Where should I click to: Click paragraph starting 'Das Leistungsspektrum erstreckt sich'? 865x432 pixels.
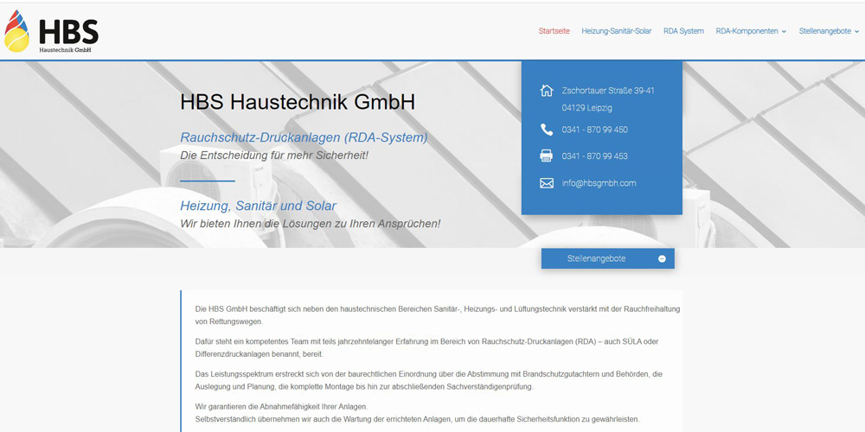[429, 380]
